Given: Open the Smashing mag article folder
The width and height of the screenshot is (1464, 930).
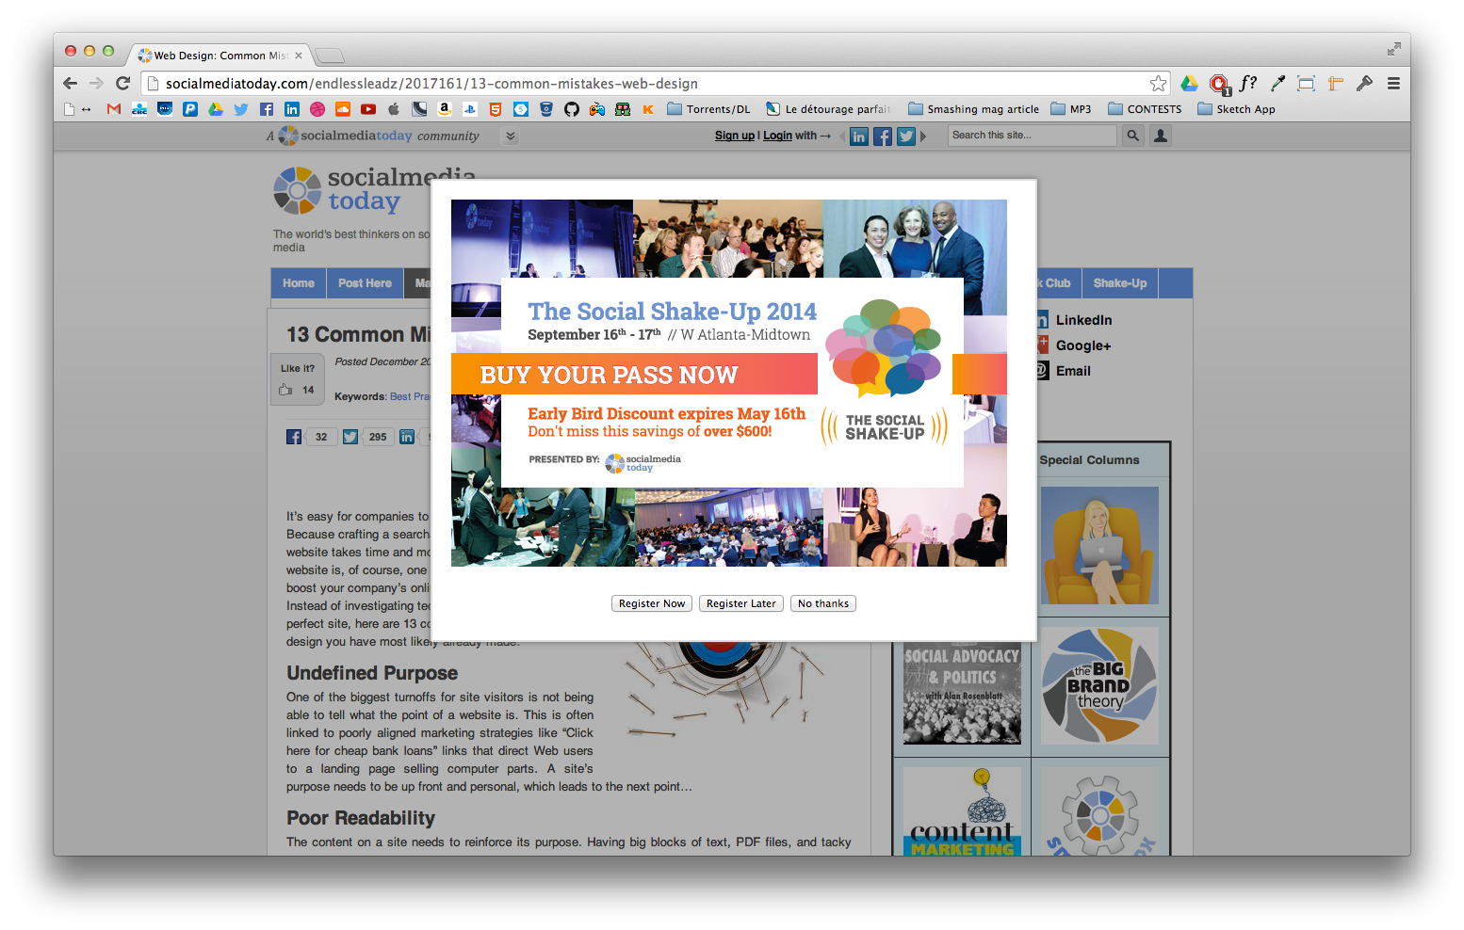Looking at the screenshot, I should coord(974,109).
